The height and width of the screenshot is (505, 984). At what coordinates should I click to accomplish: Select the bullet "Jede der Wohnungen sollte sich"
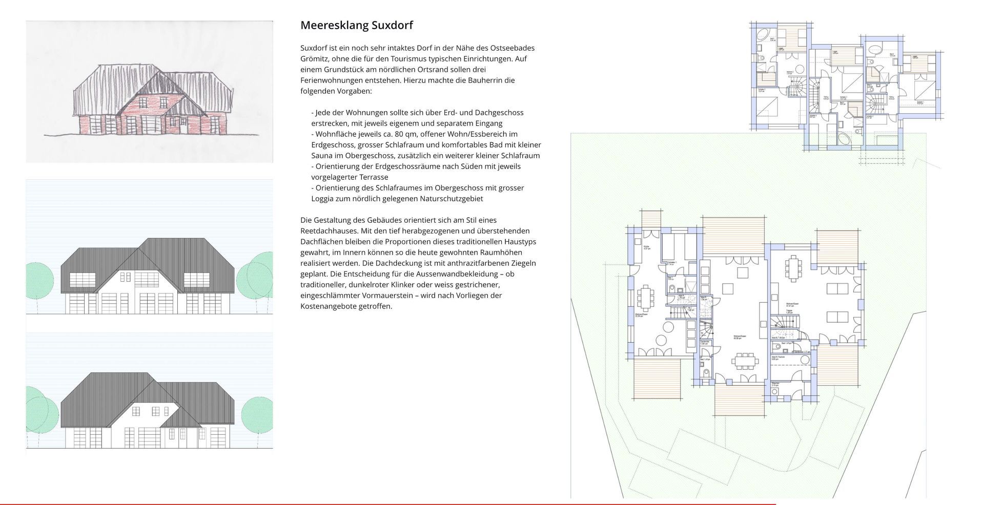point(418,118)
